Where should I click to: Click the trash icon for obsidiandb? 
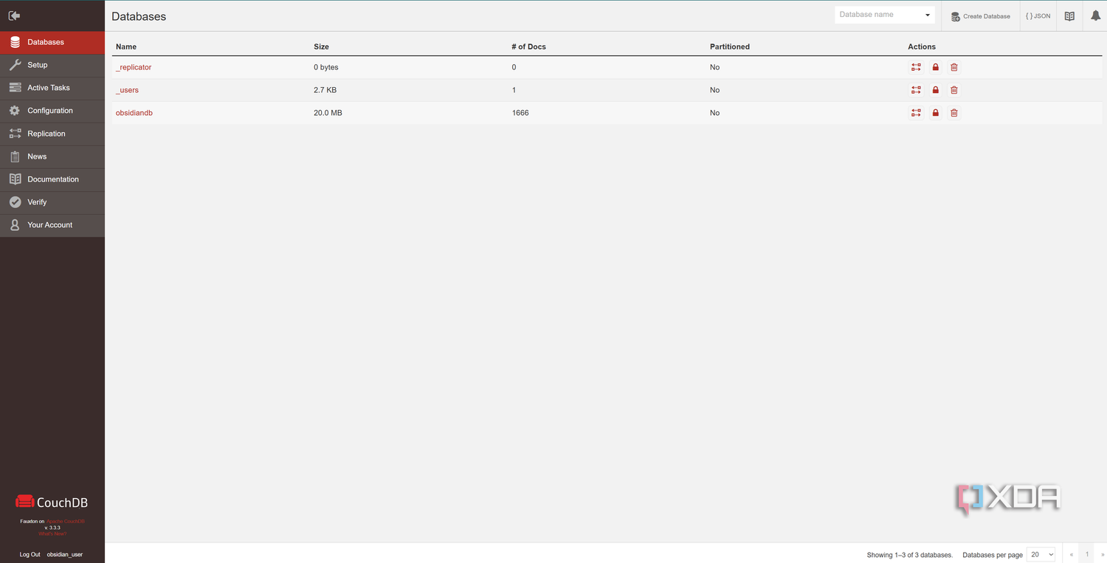tap(954, 113)
